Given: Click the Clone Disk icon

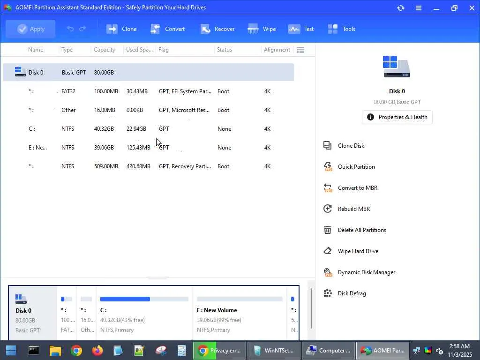Looking at the screenshot, I should point(328,145).
